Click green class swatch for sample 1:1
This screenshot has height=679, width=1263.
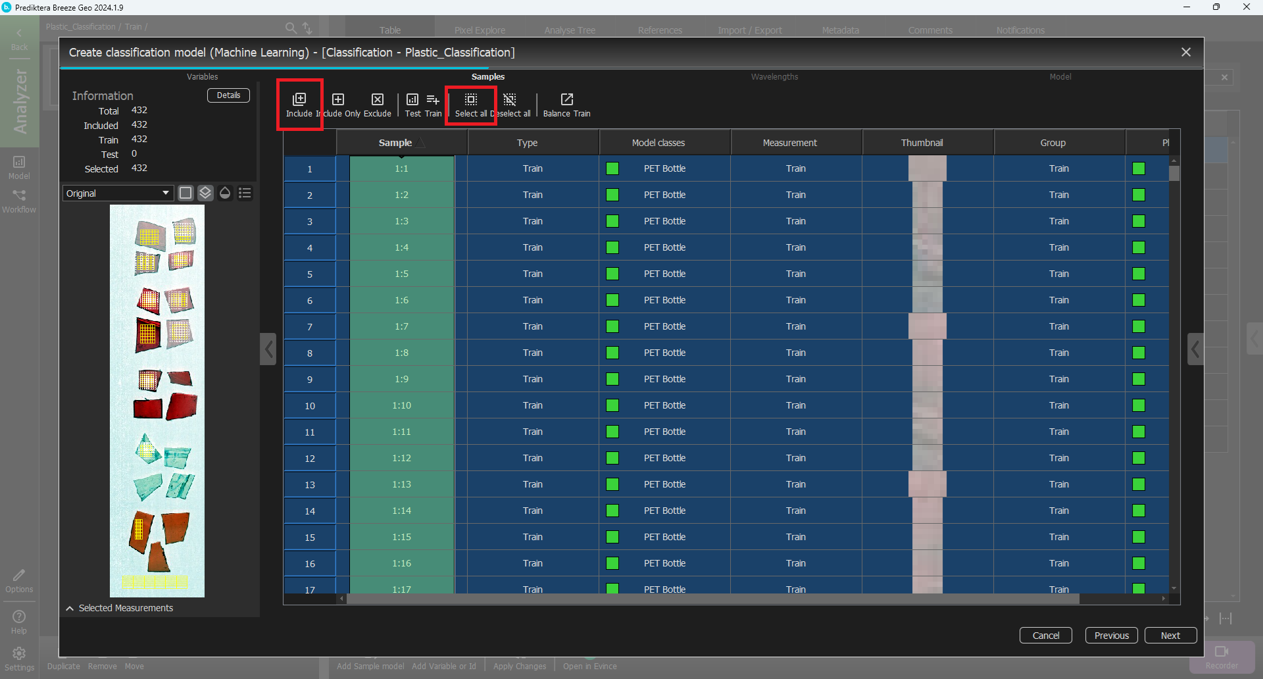(x=612, y=169)
